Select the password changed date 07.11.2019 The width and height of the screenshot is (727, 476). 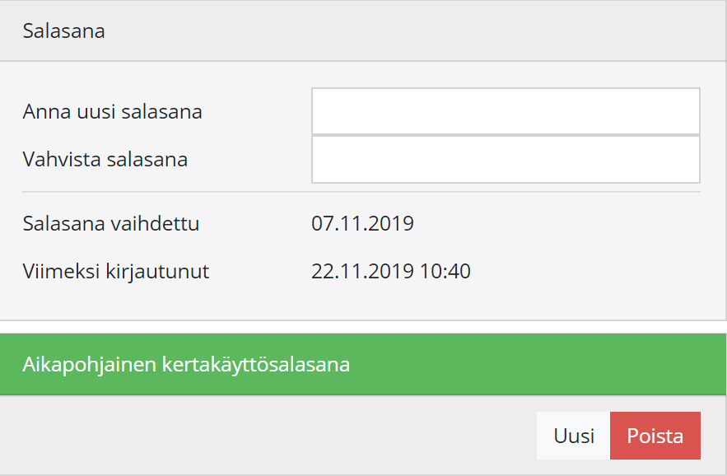[x=362, y=223]
